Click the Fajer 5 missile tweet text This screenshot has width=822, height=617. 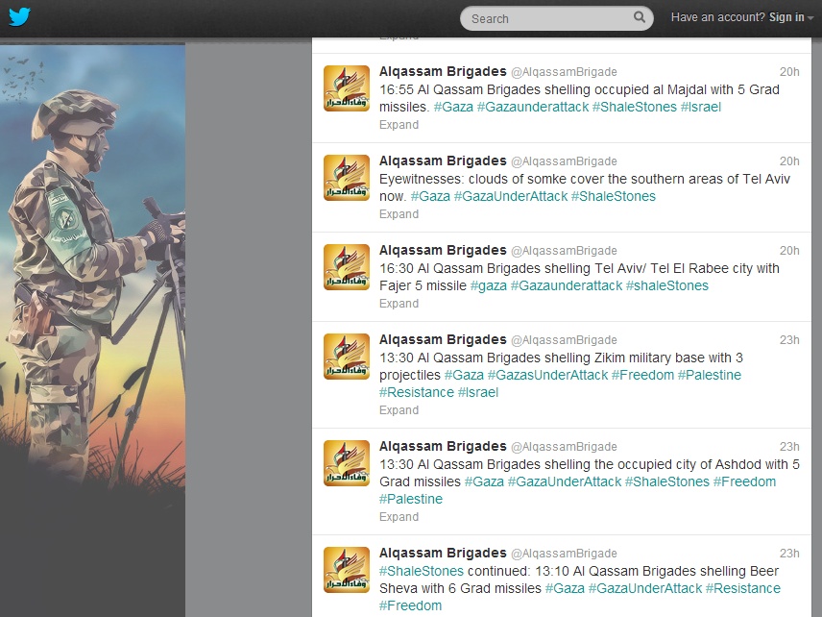coord(579,277)
